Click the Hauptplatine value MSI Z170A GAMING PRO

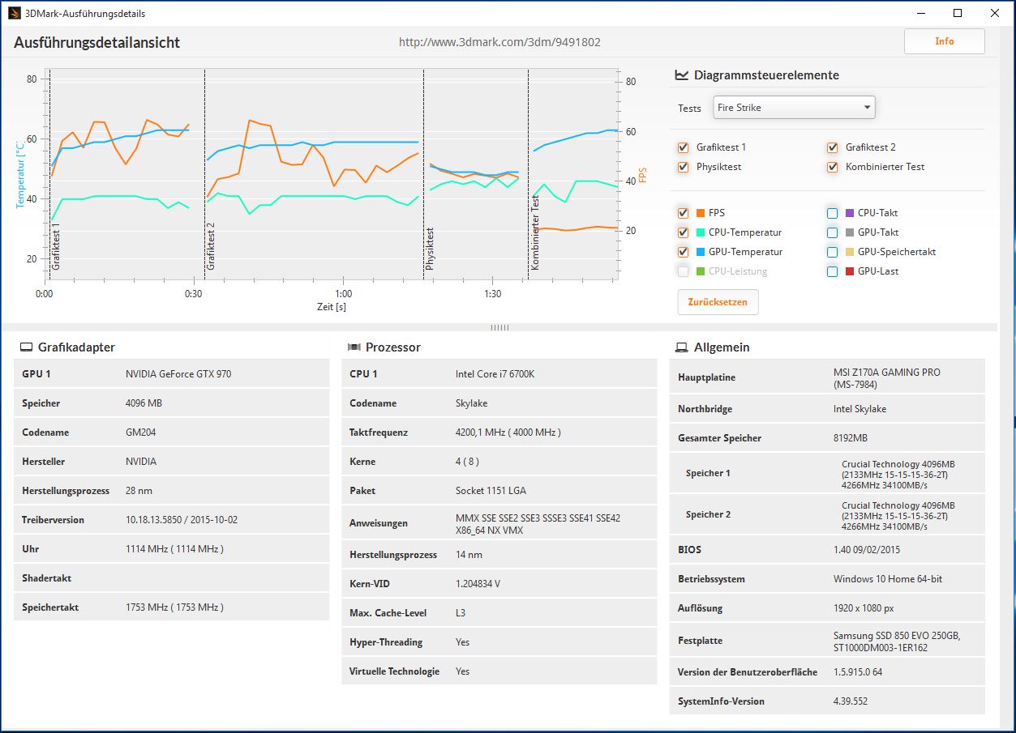(887, 378)
